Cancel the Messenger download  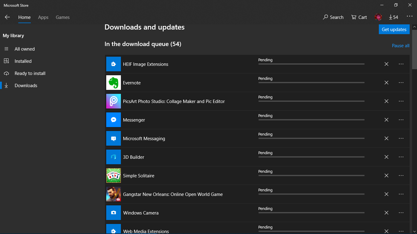click(386, 120)
